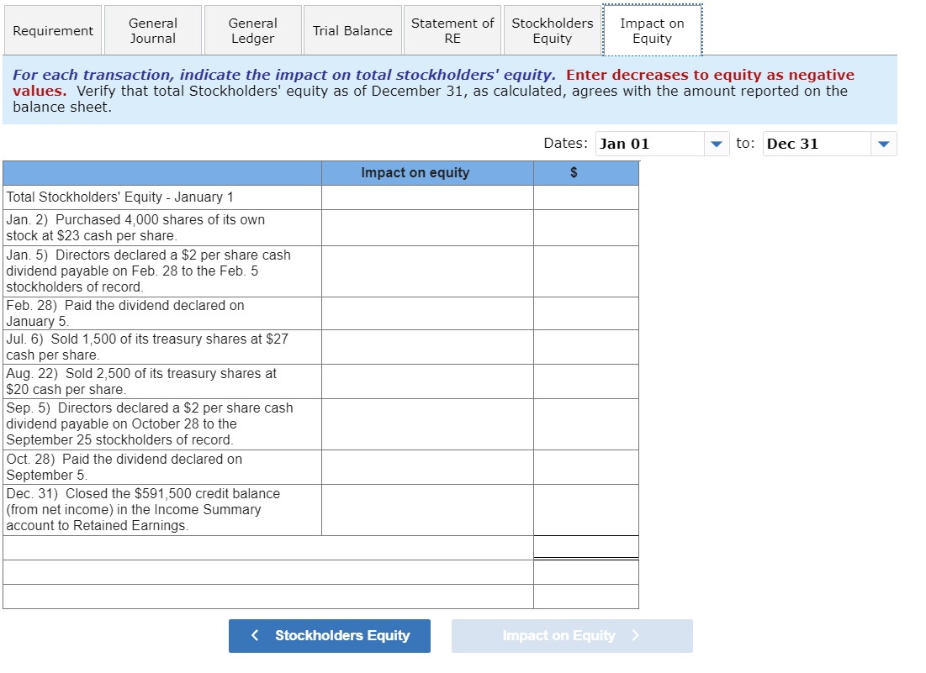The height and width of the screenshot is (673, 926).
Task: Click the Dec 31 dropdown arrow
Action: 883,144
